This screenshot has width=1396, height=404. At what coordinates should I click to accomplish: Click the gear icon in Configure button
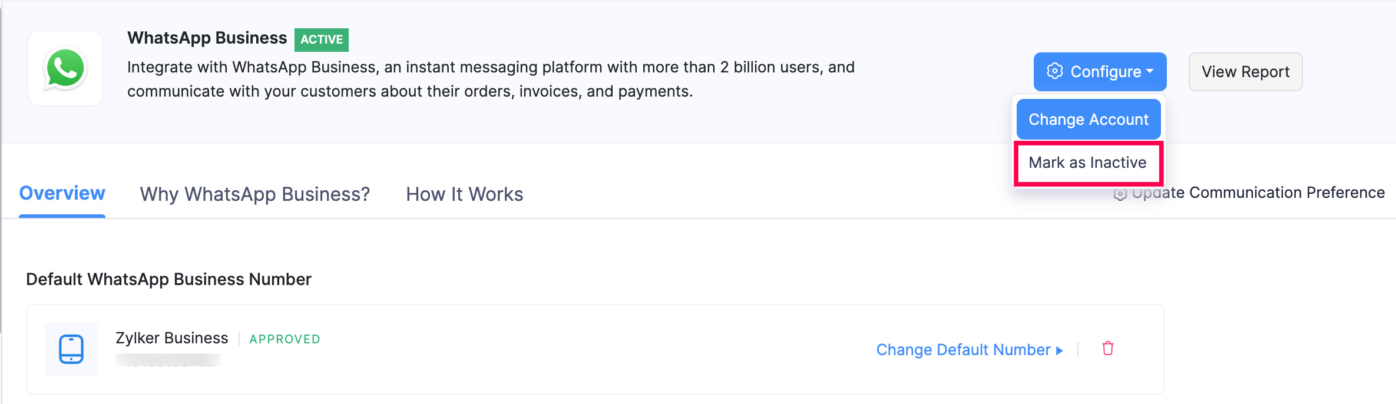(1054, 71)
